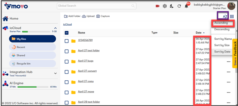
Task: Click folder icon for April 27 bugs
Action: (74, 62)
